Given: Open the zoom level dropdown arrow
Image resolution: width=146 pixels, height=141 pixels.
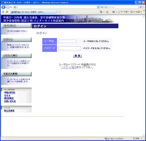Looking at the screenshot, I should (x=141, y=139).
